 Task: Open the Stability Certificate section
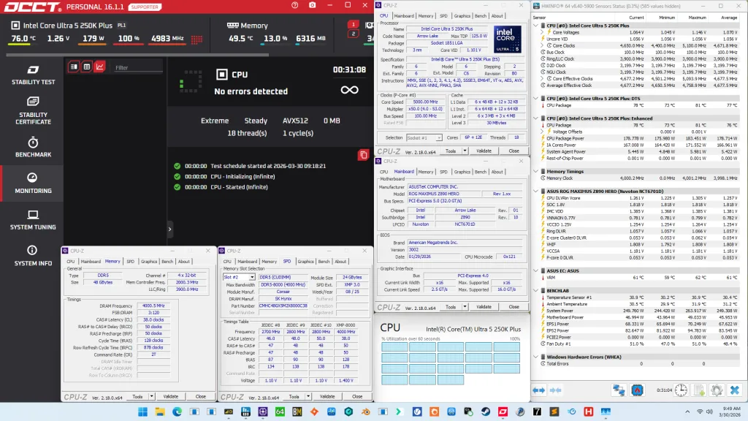click(33, 110)
